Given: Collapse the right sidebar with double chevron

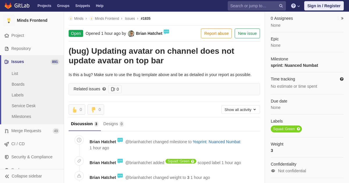Looking at the screenshot, I should [x=342, y=18].
